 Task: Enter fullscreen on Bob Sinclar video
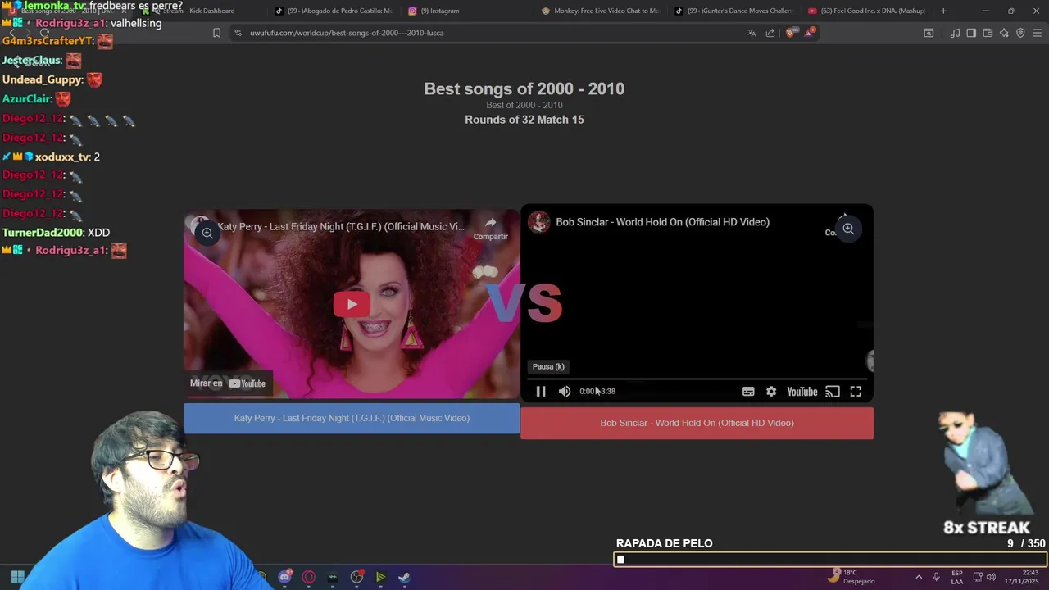coord(856,392)
